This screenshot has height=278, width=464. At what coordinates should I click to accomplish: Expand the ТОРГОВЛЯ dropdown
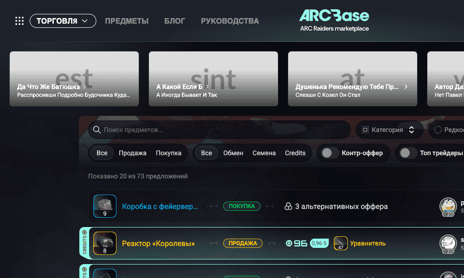[x=63, y=21]
